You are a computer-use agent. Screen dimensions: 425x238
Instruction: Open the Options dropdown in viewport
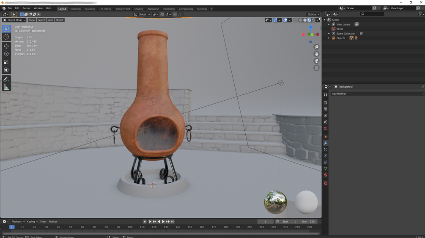[x=313, y=14]
